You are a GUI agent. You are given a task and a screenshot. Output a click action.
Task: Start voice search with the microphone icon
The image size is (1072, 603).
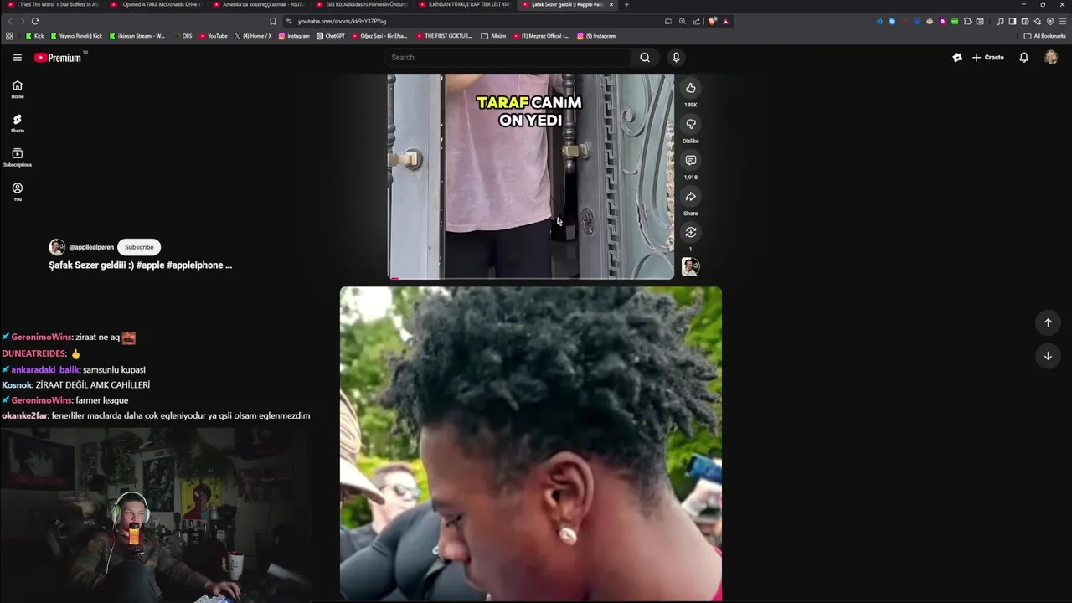[x=676, y=58]
